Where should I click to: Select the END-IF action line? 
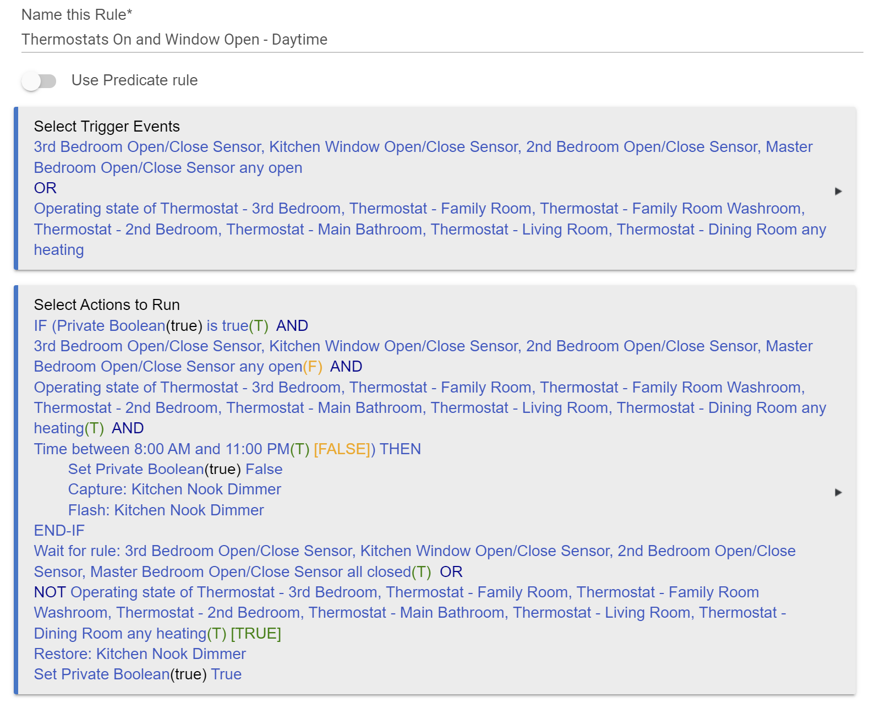(59, 531)
